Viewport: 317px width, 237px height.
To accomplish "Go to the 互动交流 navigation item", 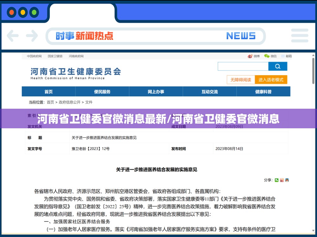I will (210, 92).
